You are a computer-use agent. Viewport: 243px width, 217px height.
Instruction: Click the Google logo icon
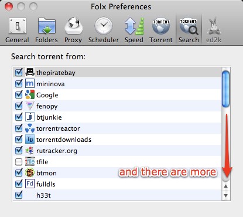[x=30, y=95]
